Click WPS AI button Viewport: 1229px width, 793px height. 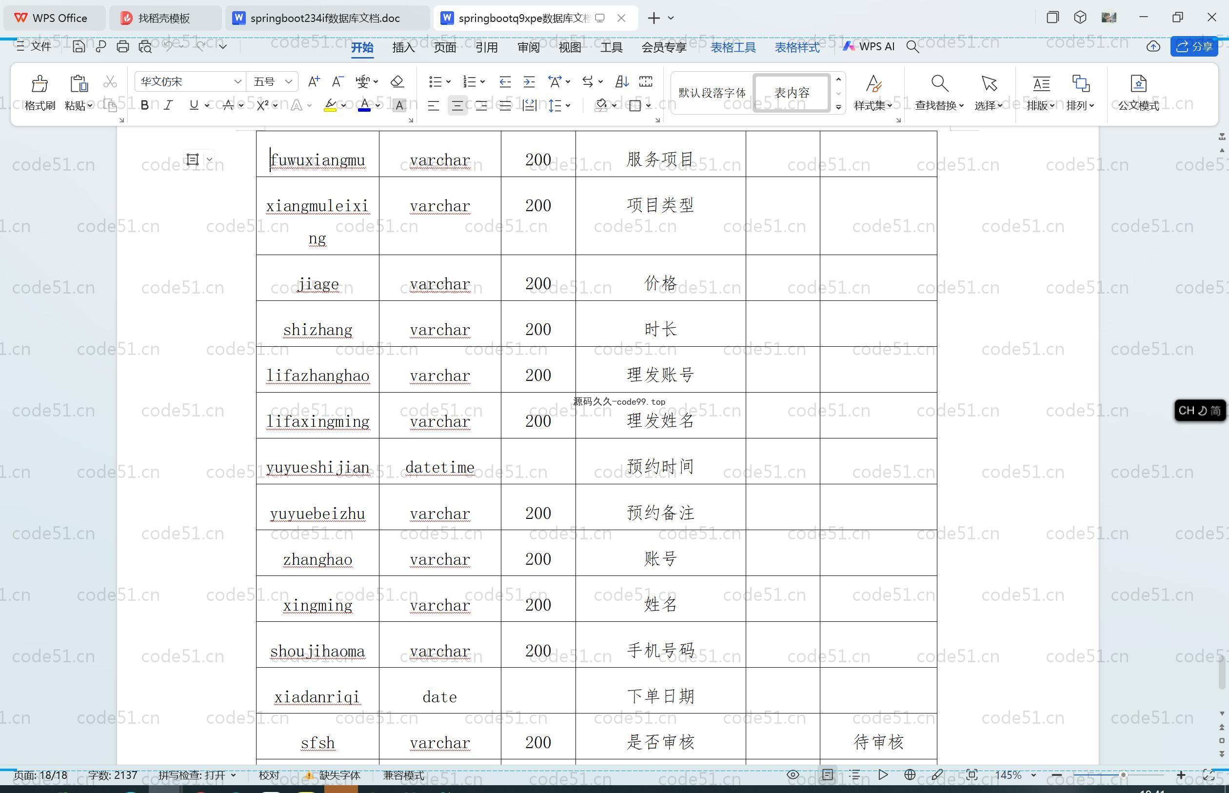(868, 47)
